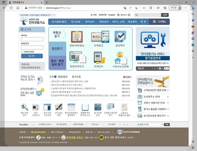The image size is (197, 151).
Task: Open browser settings and more menu
Action: 186,8
